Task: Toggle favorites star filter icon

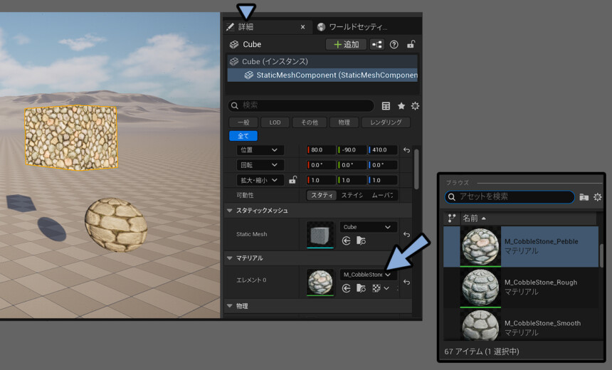Action: coord(401,106)
